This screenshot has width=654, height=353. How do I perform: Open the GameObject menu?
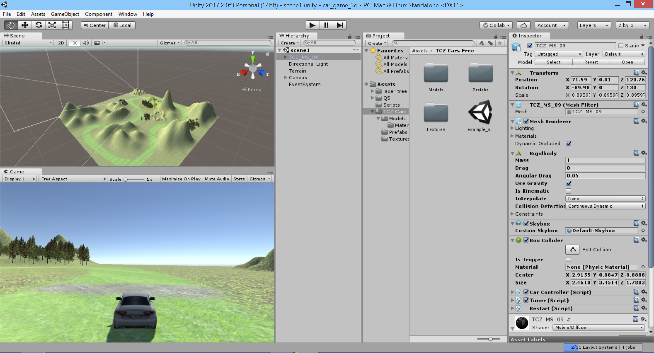pyautogui.click(x=65, y=14)
